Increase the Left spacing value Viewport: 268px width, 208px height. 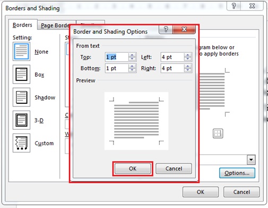pyautogui.click(x=188, y=55)
